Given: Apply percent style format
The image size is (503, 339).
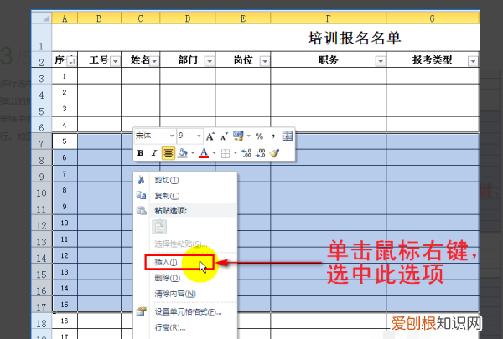Looking at the screenshot, I should pos(259,136).
